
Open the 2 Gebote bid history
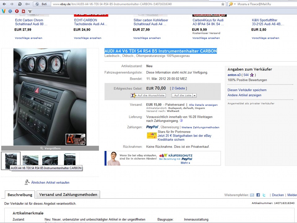[x=178, y=88]
